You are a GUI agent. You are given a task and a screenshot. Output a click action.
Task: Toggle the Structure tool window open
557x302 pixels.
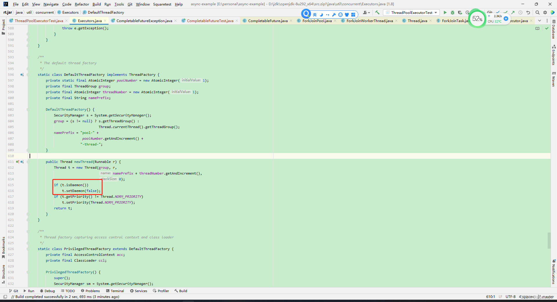3,272
